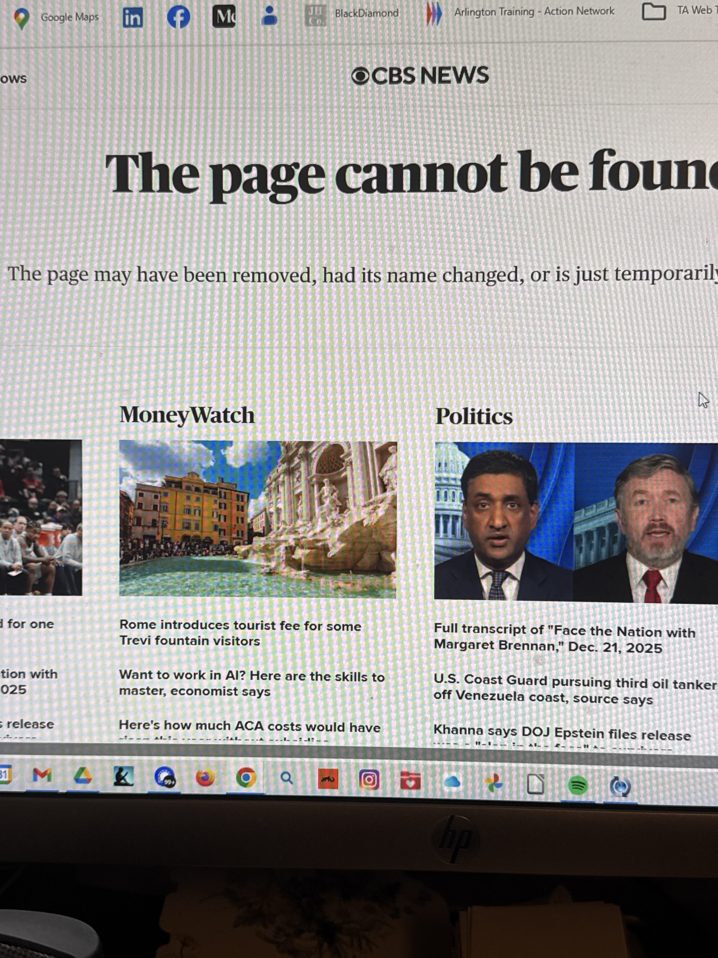Viewport: 718px width, 958px height.
Task: Open Want to work in AI article
Action: click(252, 684)
